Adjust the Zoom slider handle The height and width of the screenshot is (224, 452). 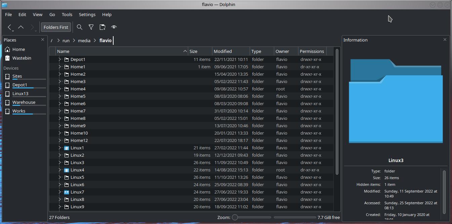235,217
